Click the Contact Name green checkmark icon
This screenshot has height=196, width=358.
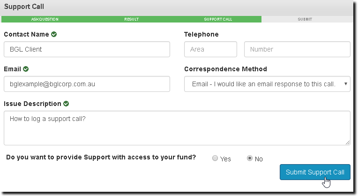(x=54, y=34)
